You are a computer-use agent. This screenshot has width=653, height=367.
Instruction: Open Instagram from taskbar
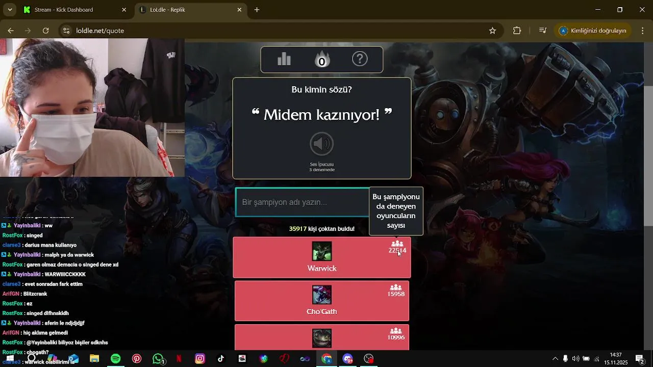pyautogui.click(x=200, y=359)
